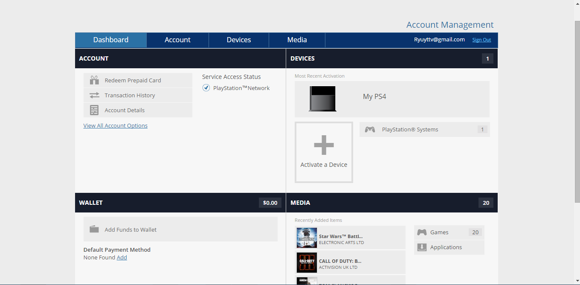Click the Games count badge showing 20
This screenshot has height=285, width=580.
pyautogui.click(x=475, y=233)
